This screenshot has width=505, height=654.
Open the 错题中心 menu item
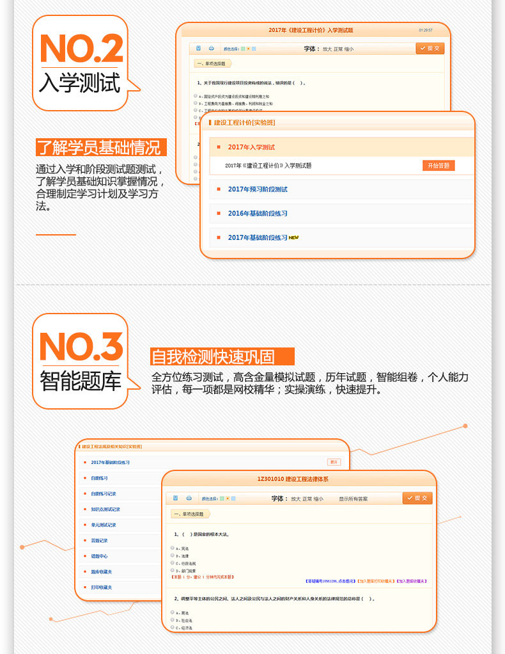click(99, 556)
